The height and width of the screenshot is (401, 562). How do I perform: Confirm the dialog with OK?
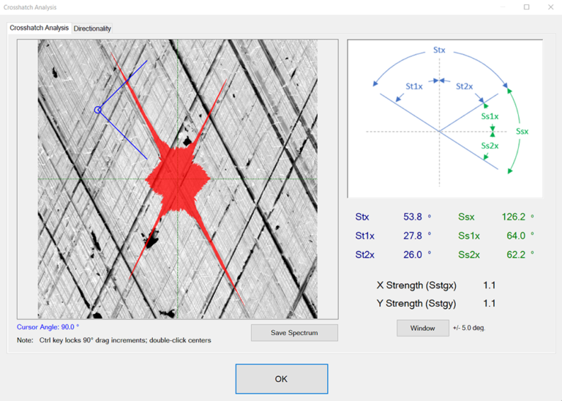[281, 379]
